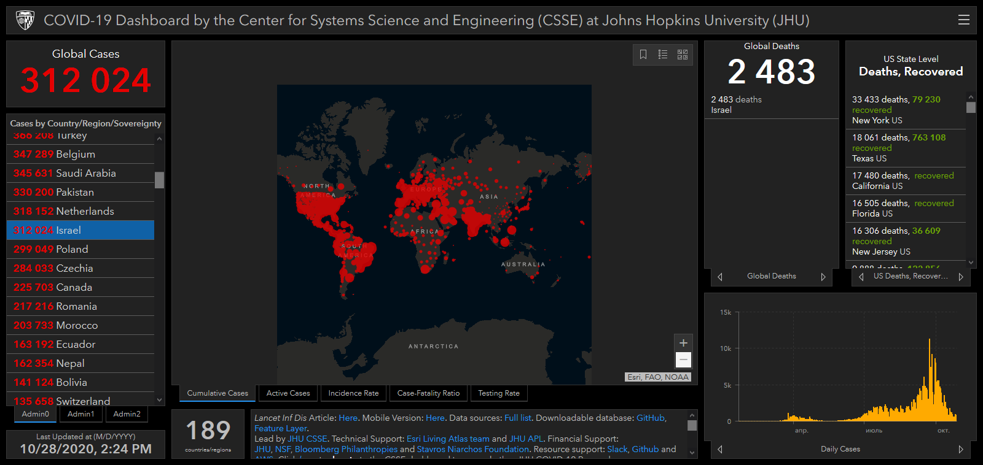Open the Bloomberg Philanthropies link
The image size is (983, 465).
pos(346,449)
